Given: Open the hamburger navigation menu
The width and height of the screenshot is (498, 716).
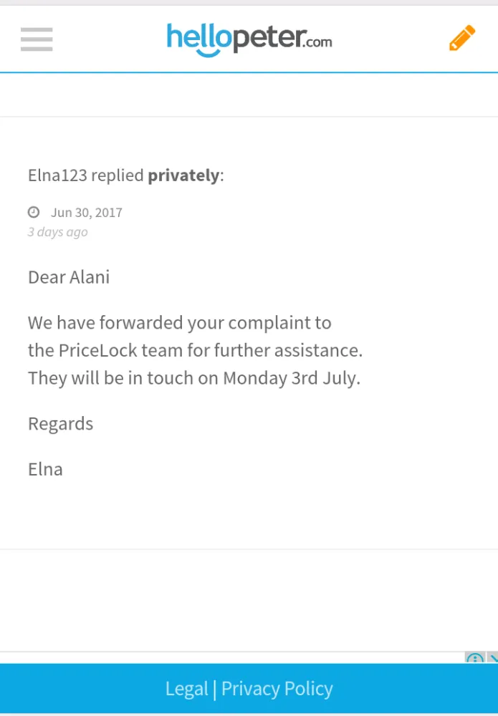Looking at the screenshot, I should [37, 39].
